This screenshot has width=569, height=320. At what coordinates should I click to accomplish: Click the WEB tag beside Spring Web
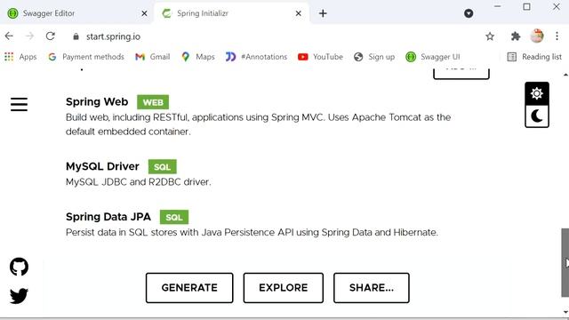153,102
